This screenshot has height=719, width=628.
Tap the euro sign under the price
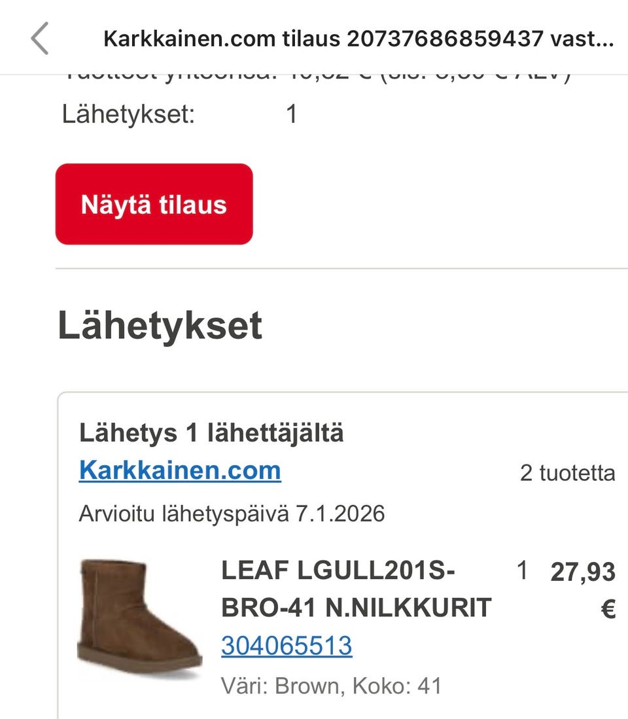tap(608, 609)
